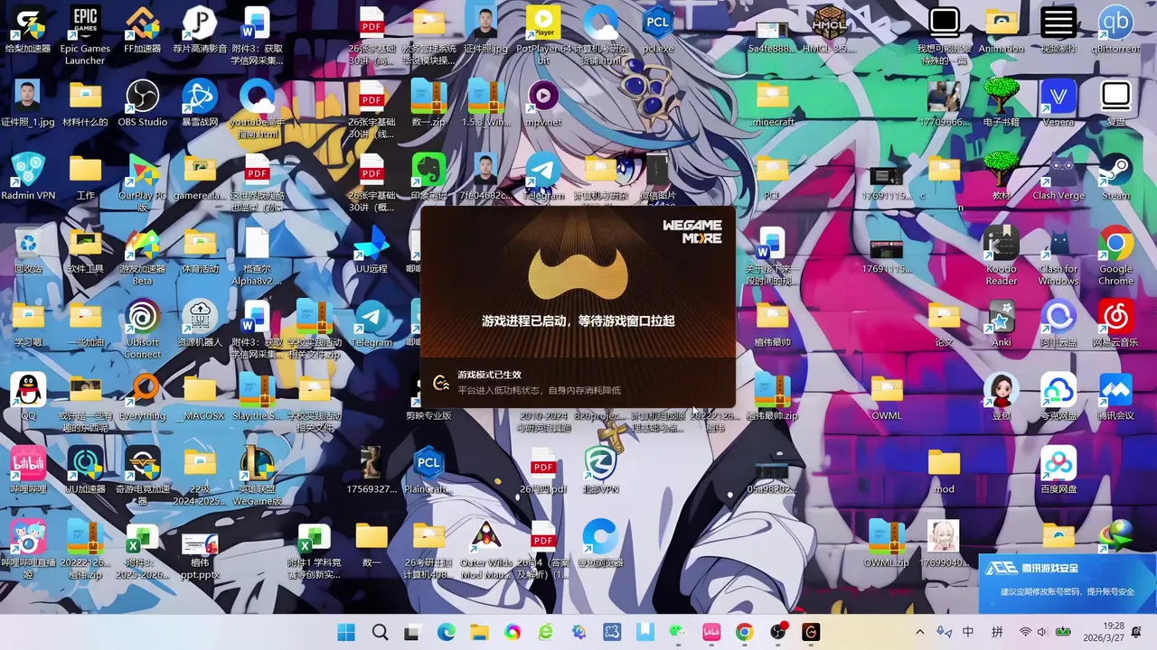This screenshot has width=1157, height=650.
Task: Open the 工作 folder
Action: (x=85, y=176)
